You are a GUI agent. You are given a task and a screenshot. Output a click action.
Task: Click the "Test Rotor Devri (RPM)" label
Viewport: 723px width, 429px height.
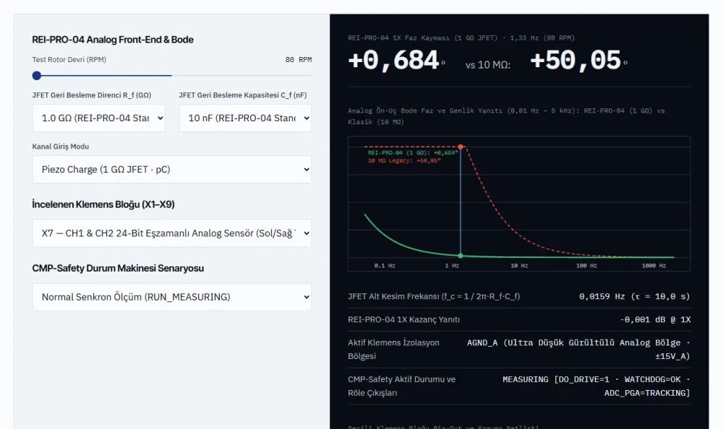point(69,59)
